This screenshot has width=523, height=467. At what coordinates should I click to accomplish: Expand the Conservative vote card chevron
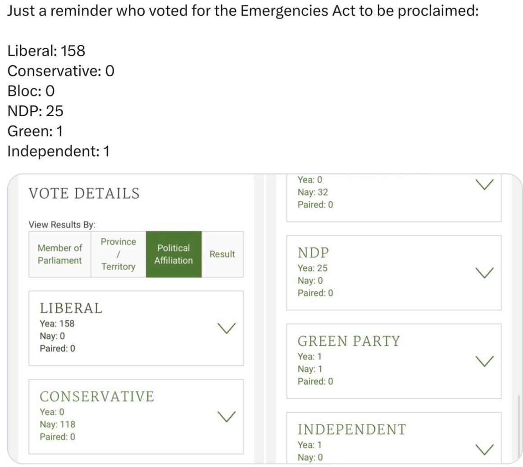coord(227,417)
